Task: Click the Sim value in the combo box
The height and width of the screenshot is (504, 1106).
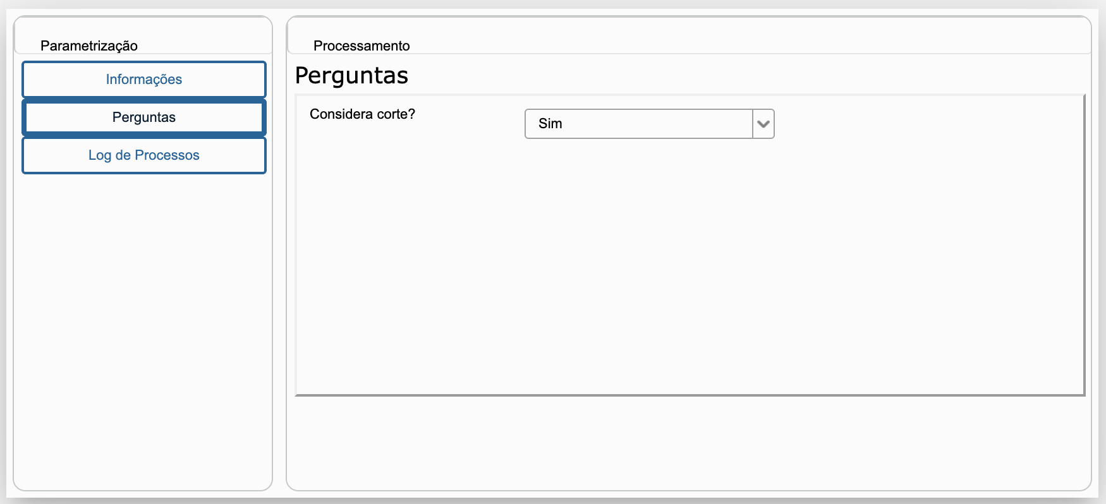Action: tap(550, 124)
